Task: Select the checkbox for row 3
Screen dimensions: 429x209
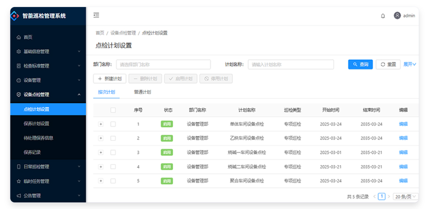Action: click(113, 152)
